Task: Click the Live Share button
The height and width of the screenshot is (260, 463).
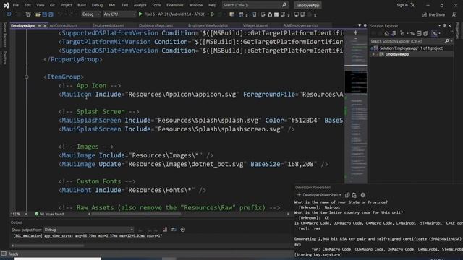Action: point(433,14)
